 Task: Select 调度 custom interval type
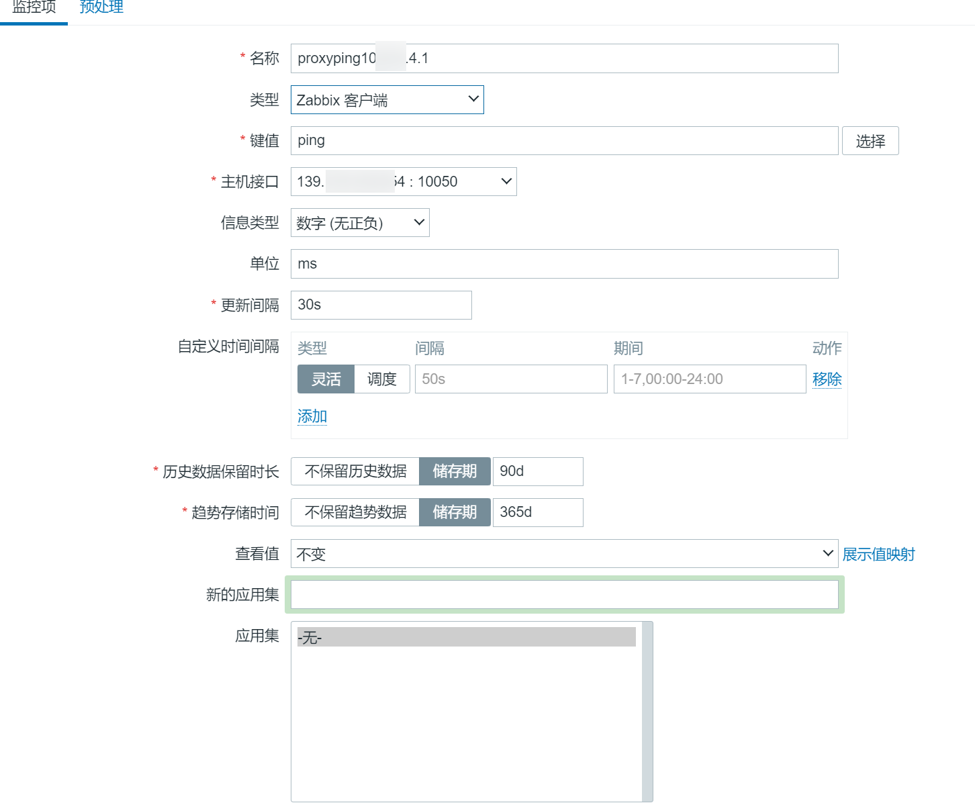(x=381, y=379)
